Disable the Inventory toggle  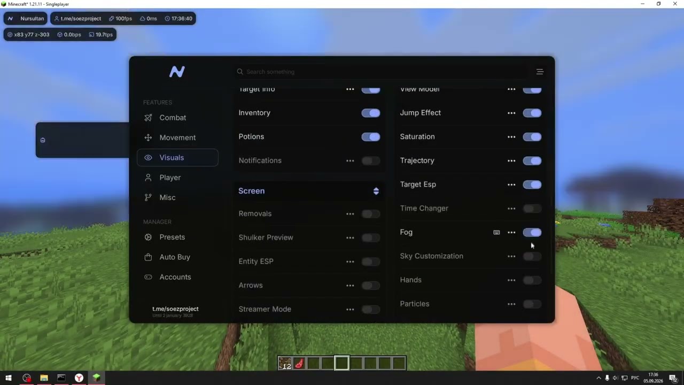[x=370, y=113]
